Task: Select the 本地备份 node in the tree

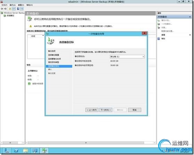Action: [10, 16]
